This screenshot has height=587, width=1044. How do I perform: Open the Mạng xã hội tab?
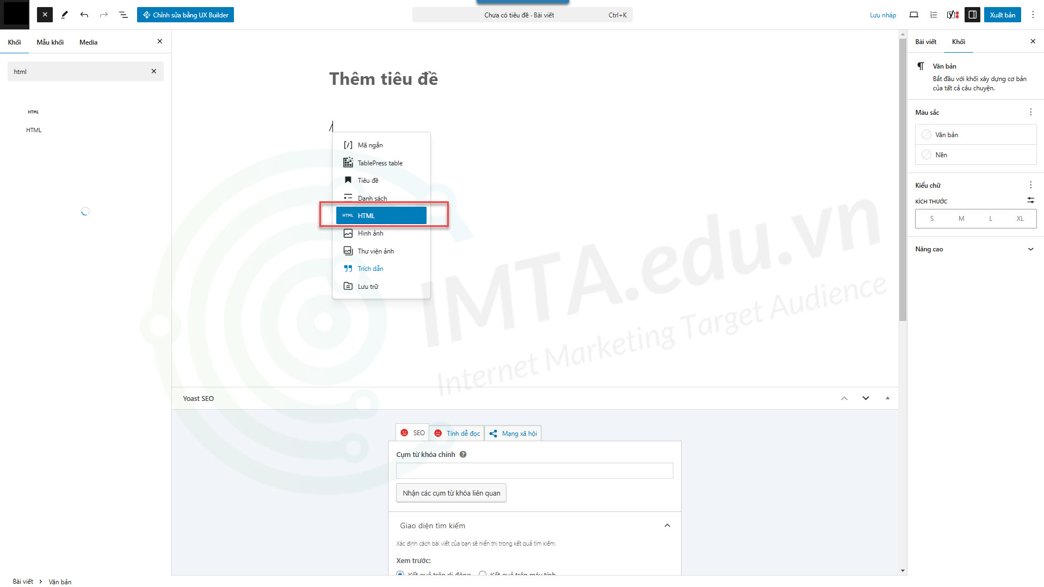tap(513, 433)
